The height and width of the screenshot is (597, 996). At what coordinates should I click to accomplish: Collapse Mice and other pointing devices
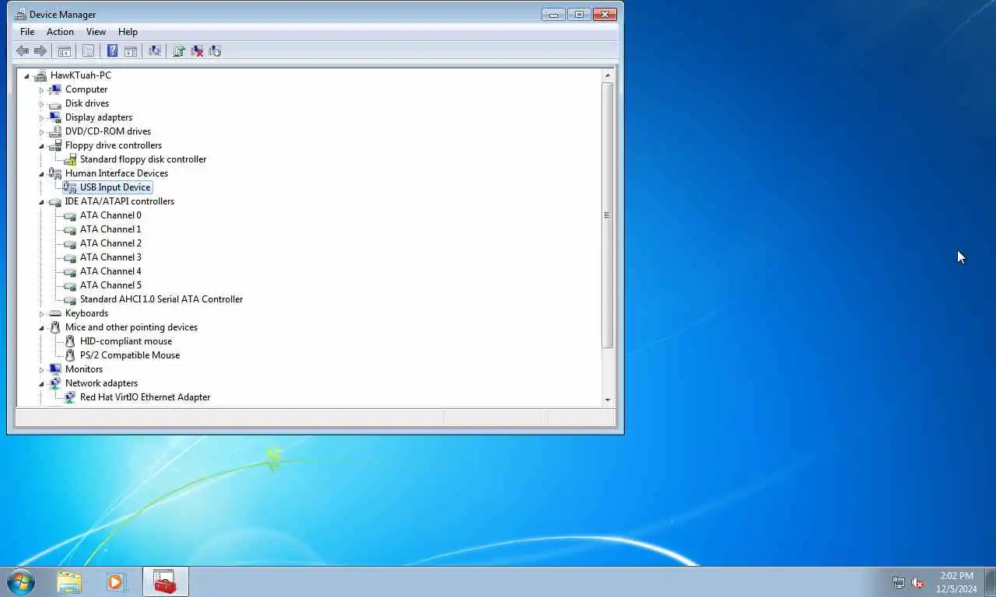click(42, 328)
